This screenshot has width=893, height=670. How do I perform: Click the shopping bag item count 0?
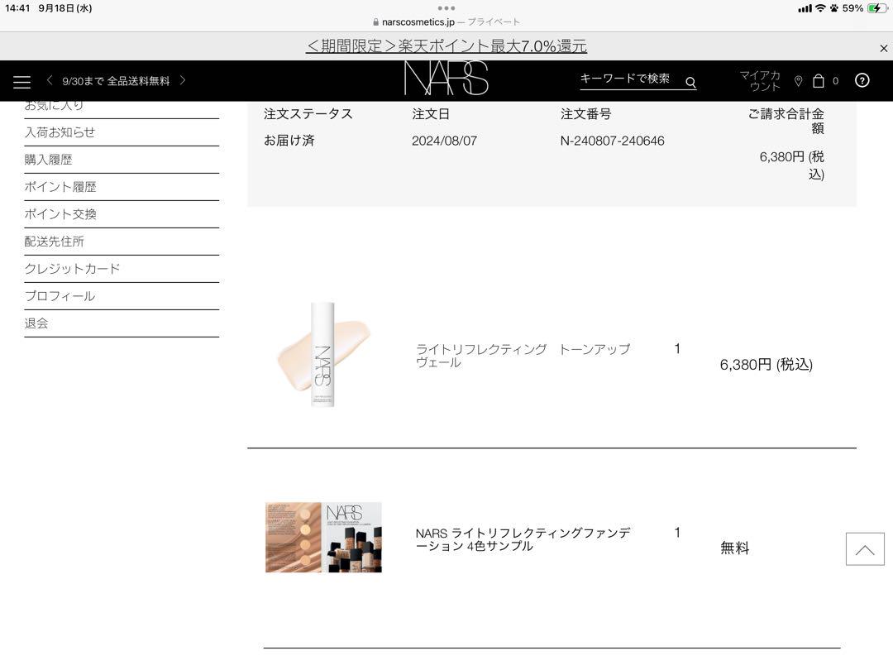(835, 81)
